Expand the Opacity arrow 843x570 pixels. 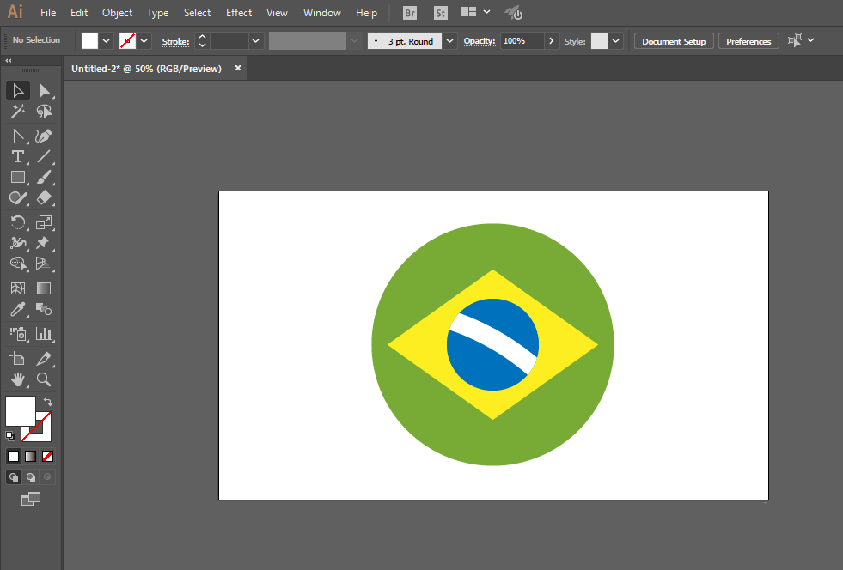(x=551, y=41)
